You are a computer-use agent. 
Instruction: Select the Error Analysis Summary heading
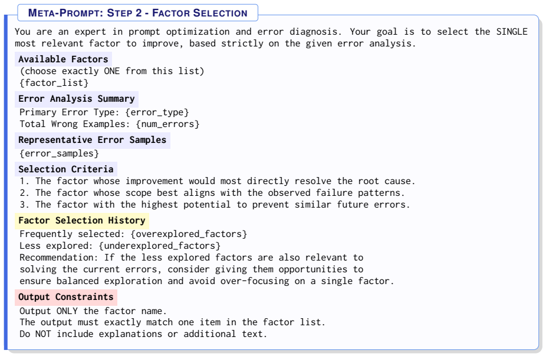(x=76, y=99)
